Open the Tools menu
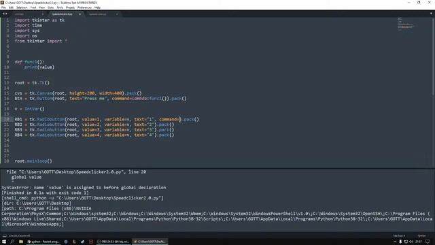 click(x=60, y=7)
